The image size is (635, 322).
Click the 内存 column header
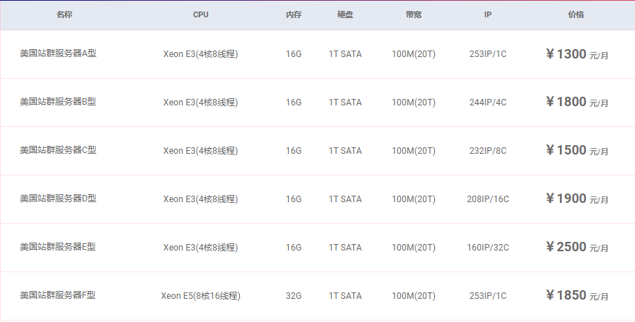tap(293, 14)
